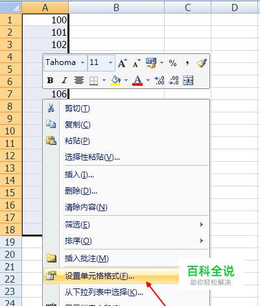Decrease decimal places icon
260x306 pixels.
point(174,81)
